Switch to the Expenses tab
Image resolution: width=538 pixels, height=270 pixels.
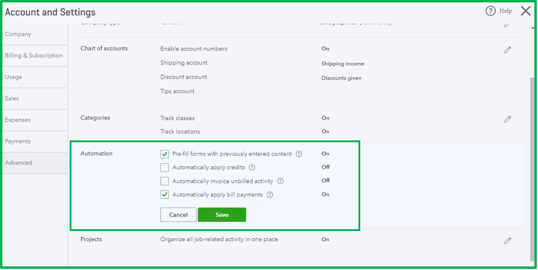click(x=35, y=120)
